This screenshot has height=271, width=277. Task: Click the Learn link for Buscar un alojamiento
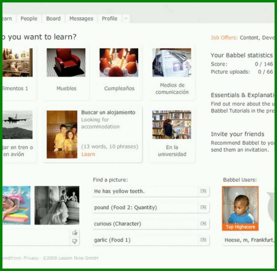tap(88, 154)
